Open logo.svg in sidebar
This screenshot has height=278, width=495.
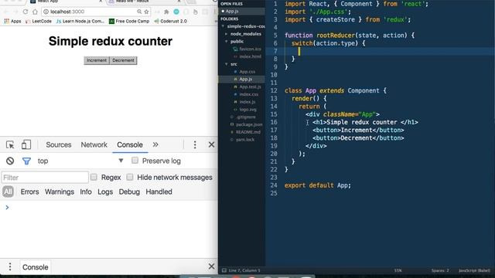tap(247, 110)
